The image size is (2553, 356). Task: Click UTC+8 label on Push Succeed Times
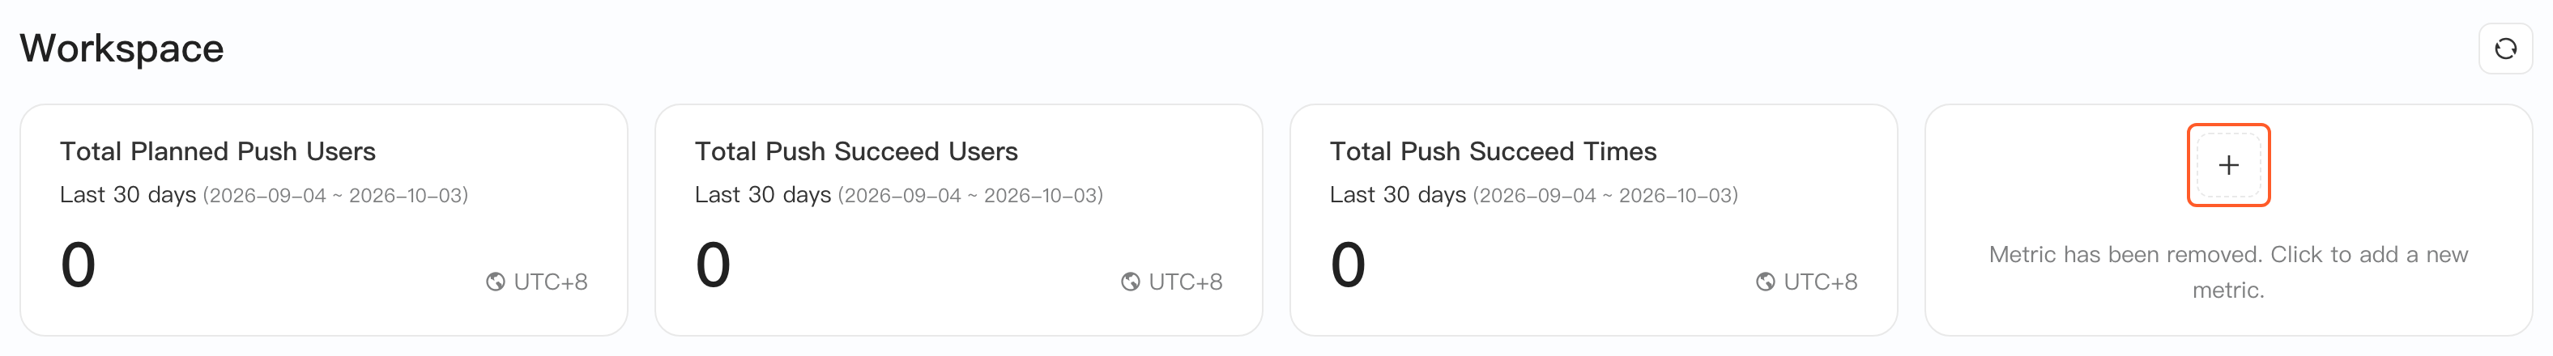(x=1821, y=282)
